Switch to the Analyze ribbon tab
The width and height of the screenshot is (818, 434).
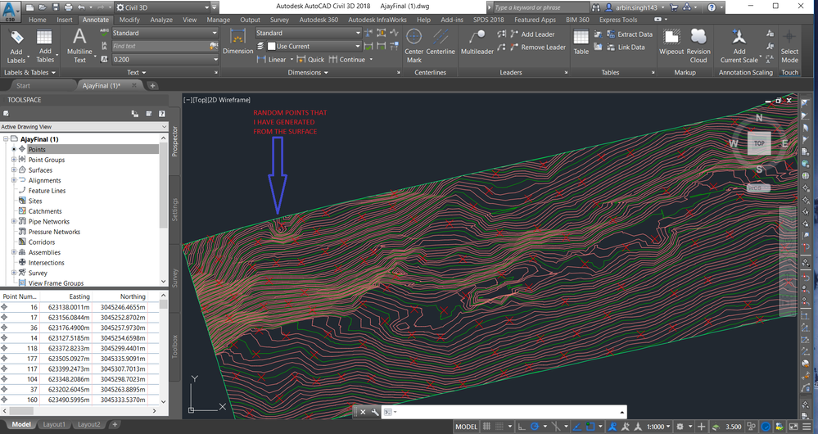[161, 20]
